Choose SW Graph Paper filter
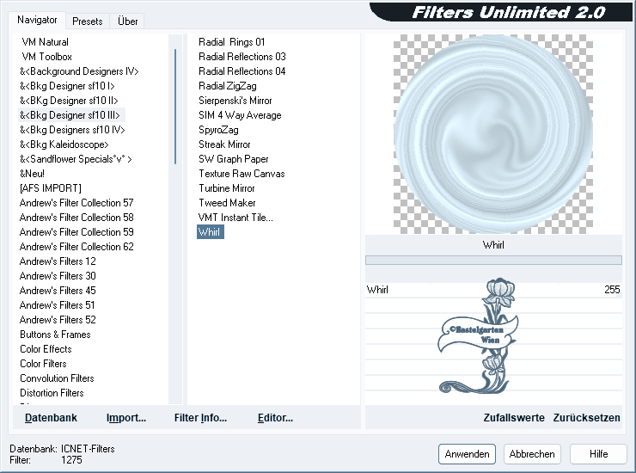The height and width of the screenshot is (473, 636). point(234,159)
